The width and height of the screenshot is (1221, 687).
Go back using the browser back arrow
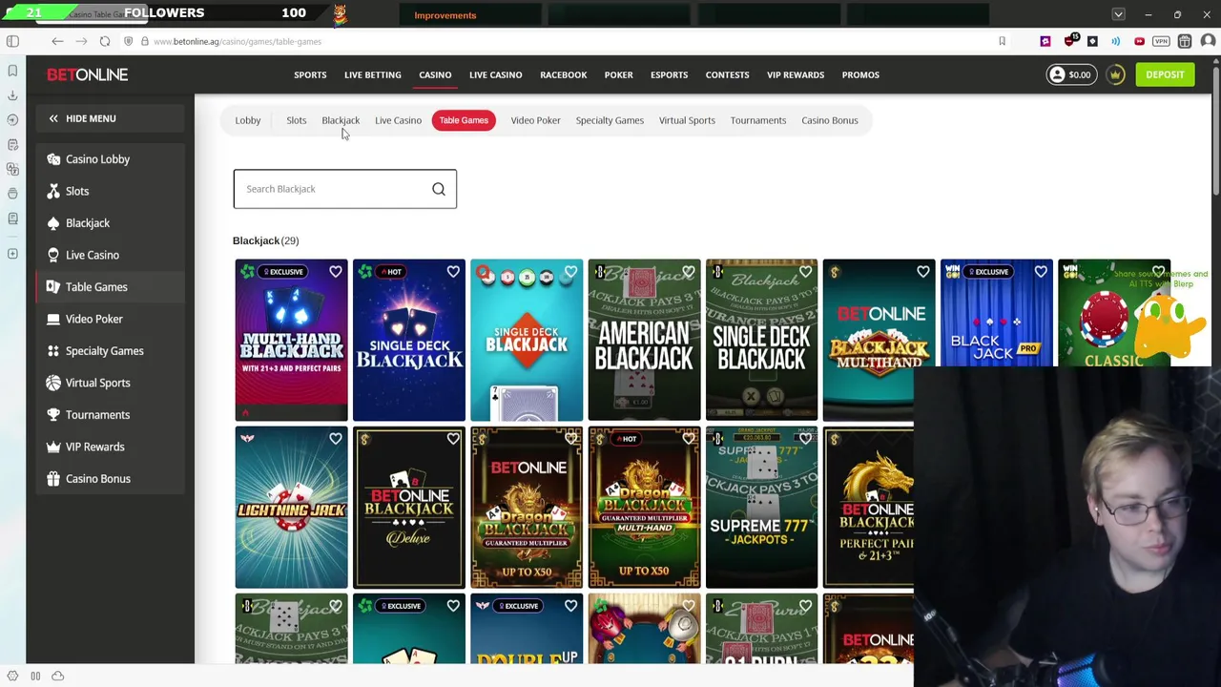coord(57,41)
